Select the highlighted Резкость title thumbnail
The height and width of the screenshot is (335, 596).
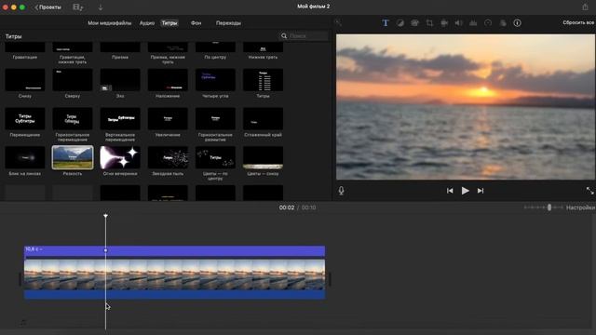73,157
